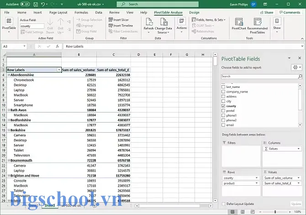
Task: Collapse the ribbon with the chevron
Action: (x=302, y=38)
